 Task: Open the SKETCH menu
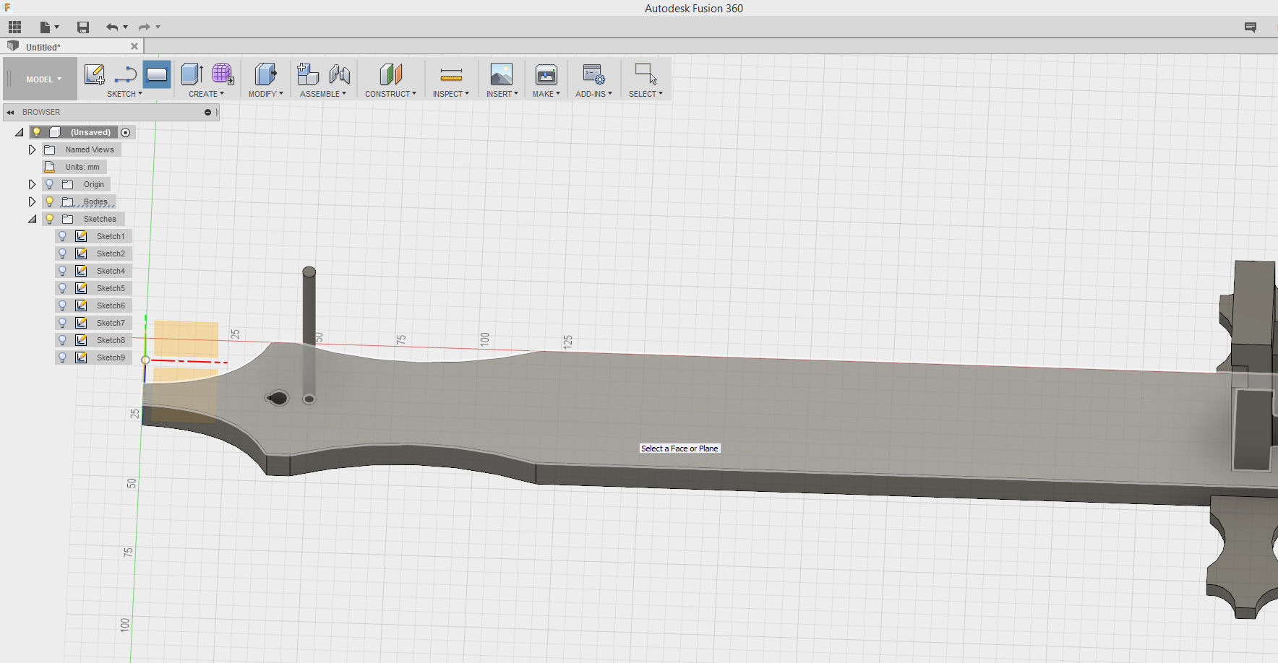[124, 94]
